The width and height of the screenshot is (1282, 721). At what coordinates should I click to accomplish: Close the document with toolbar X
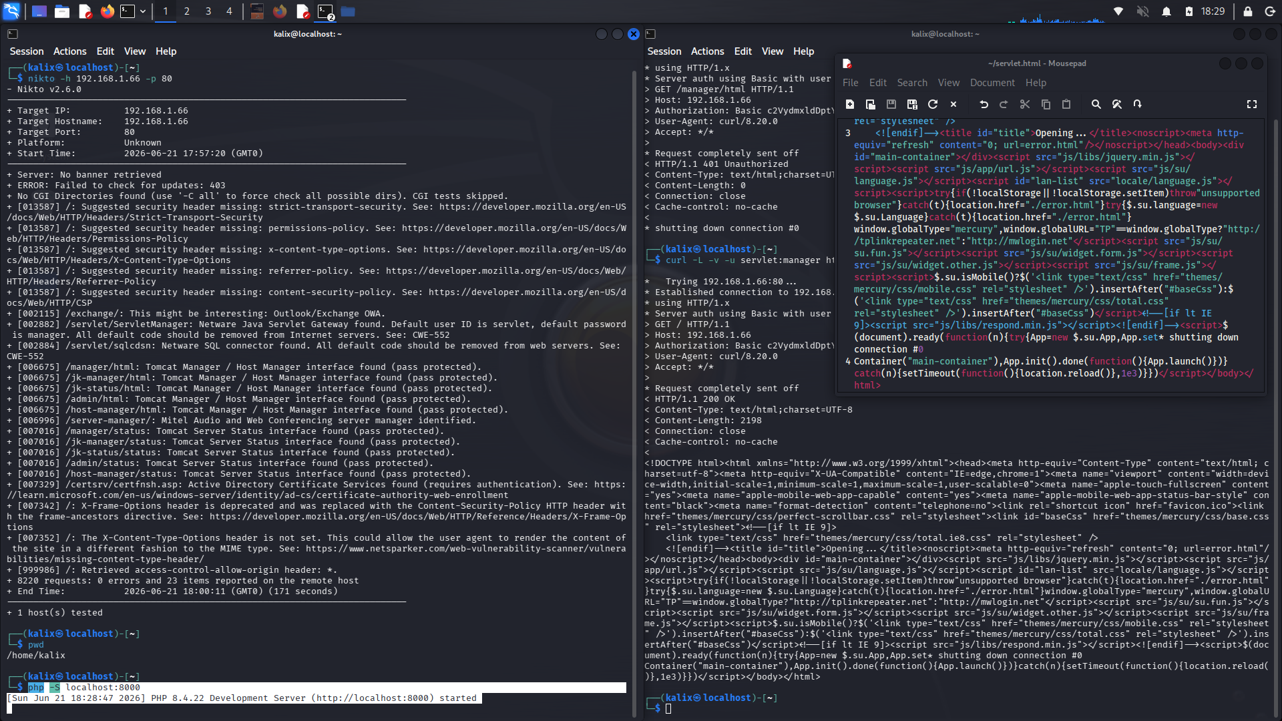click(953, 104)
